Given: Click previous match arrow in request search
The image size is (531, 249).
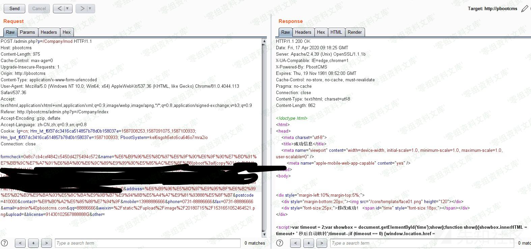Looking at the screenshot, I should (x=20, y=243).
